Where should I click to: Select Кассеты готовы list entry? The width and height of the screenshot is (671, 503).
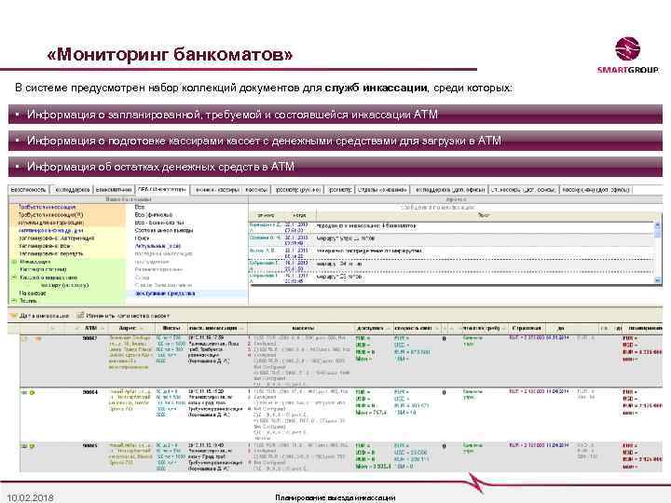coord(43,269)
